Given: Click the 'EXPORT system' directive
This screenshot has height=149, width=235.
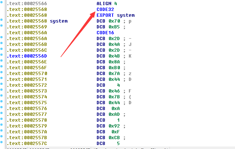Looking at the screenshot, I should click(x=115, y=15).
